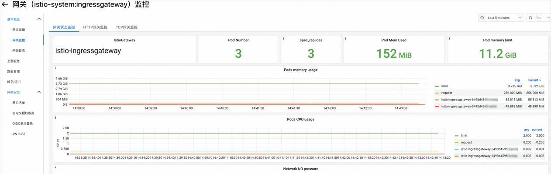Click green limit swatch in CPU legend

point(457,136)
